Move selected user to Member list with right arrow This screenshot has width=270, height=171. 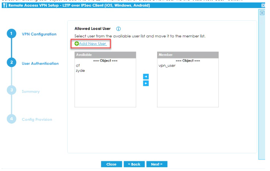click(146, 77)
